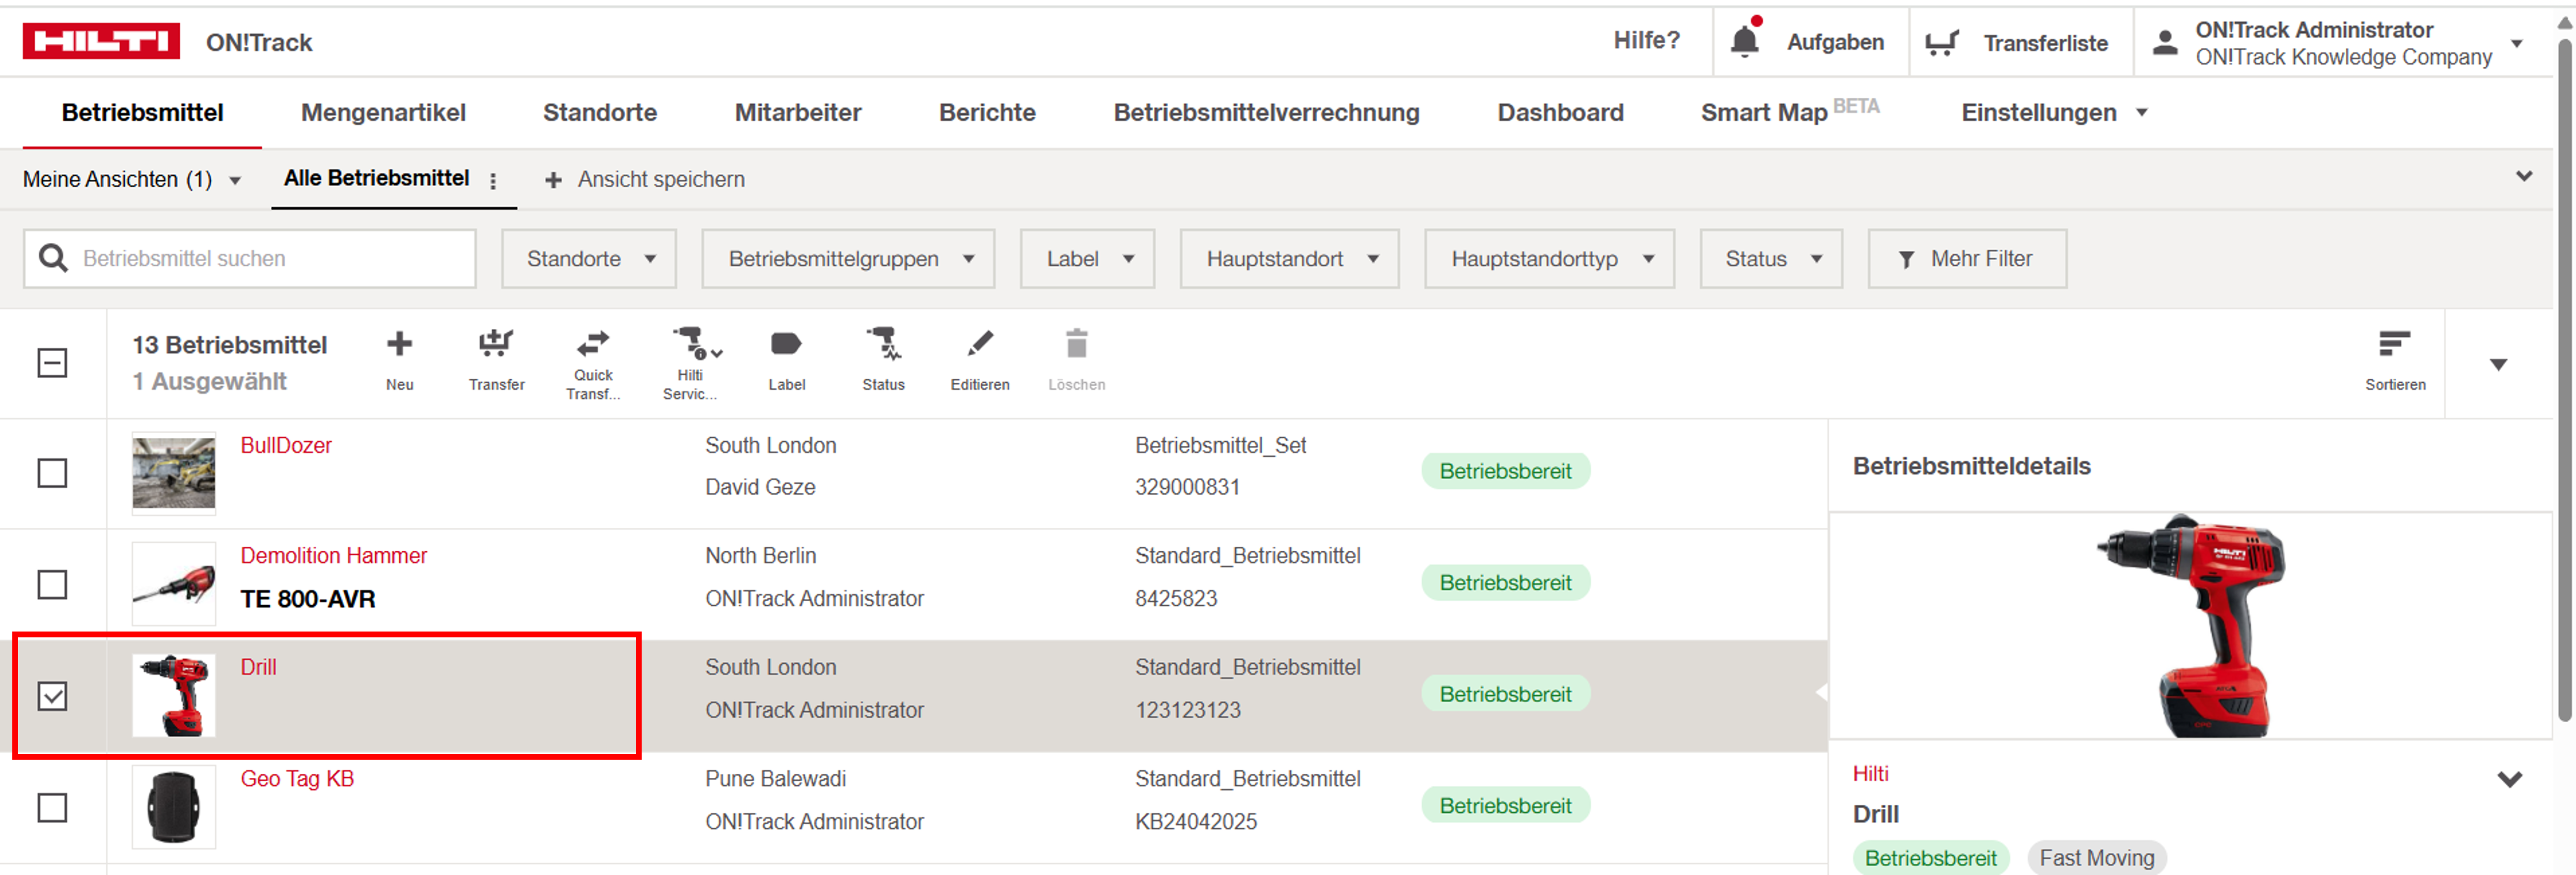This screenshot has width=2576, height=875.
Task: Open the Transferliste cart
Action: point(1942,43)
